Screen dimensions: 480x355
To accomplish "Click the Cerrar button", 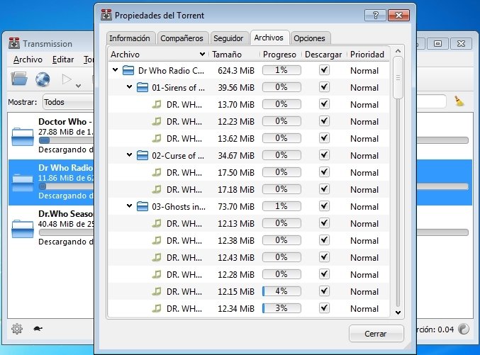I will pos(376,334).
